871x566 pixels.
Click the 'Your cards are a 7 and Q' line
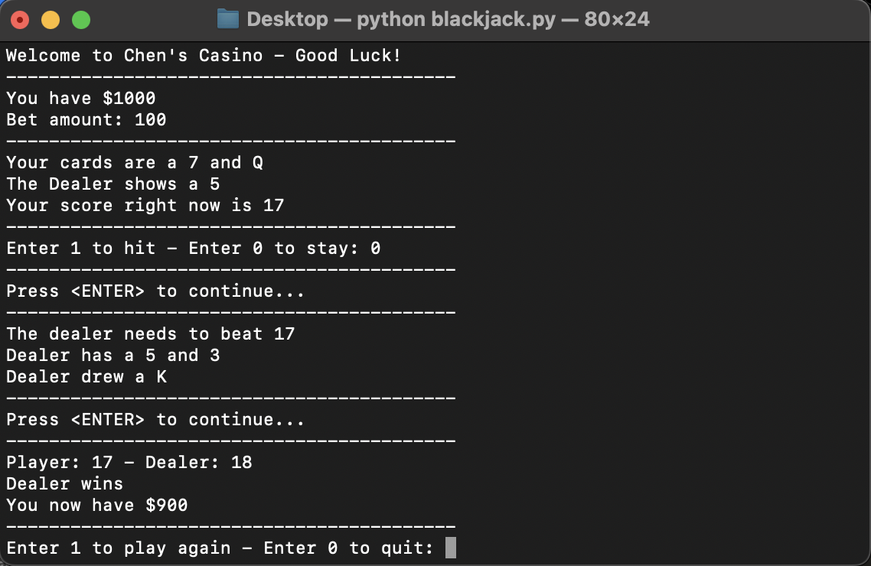point(135,163)
